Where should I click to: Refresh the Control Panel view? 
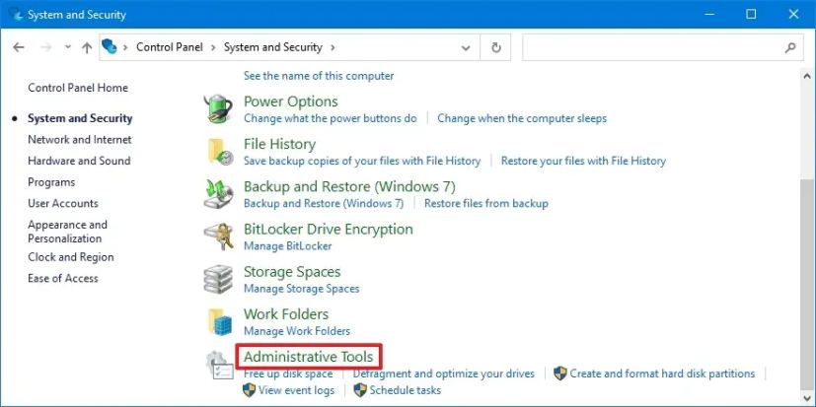point(495,47)
